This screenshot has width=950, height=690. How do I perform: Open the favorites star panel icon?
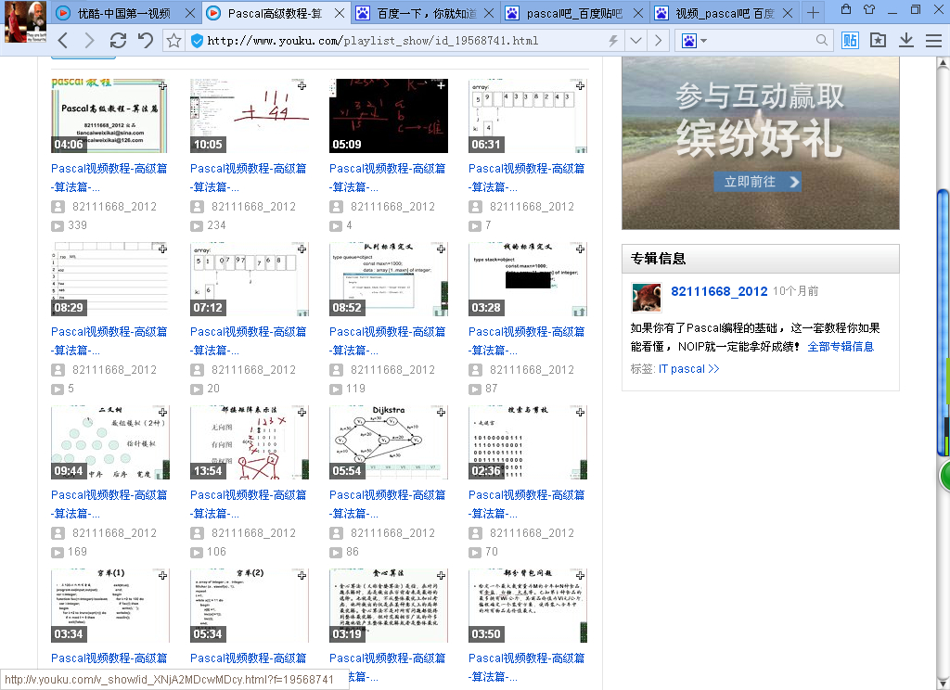point(878,41)
